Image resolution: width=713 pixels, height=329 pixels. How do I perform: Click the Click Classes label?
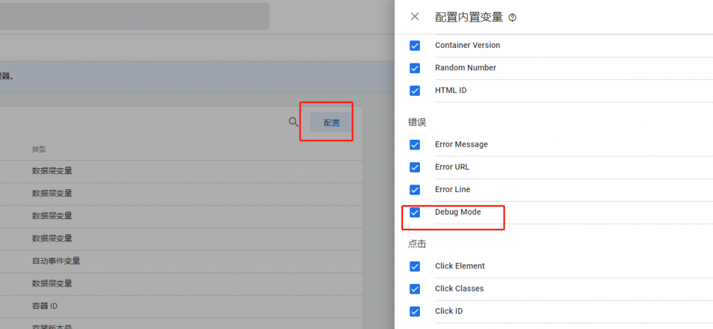tap(460, 289)
